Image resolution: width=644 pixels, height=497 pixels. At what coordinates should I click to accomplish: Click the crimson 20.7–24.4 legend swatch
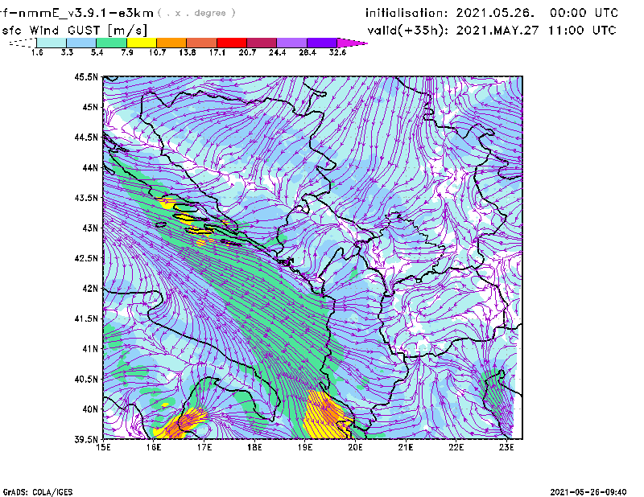(x=262, y=43)
